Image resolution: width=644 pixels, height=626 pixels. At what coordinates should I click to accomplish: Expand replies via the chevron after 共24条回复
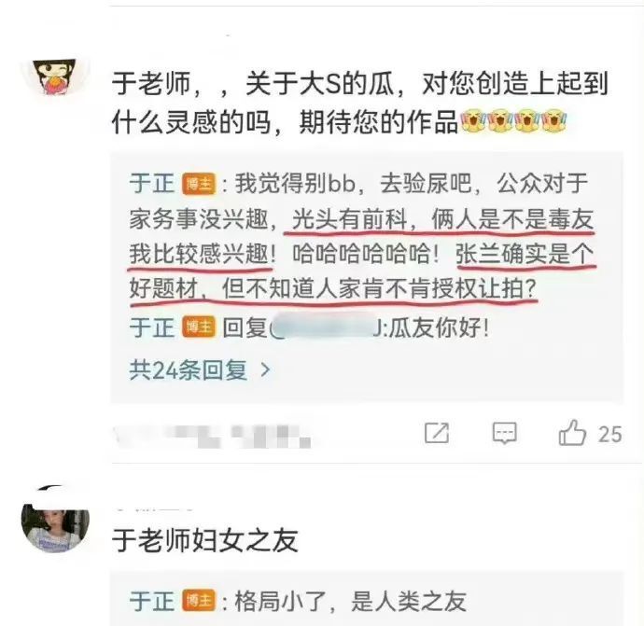[266, 370]
